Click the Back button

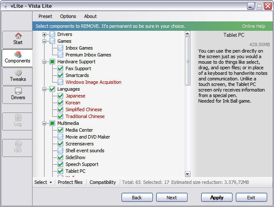[137, 198]
